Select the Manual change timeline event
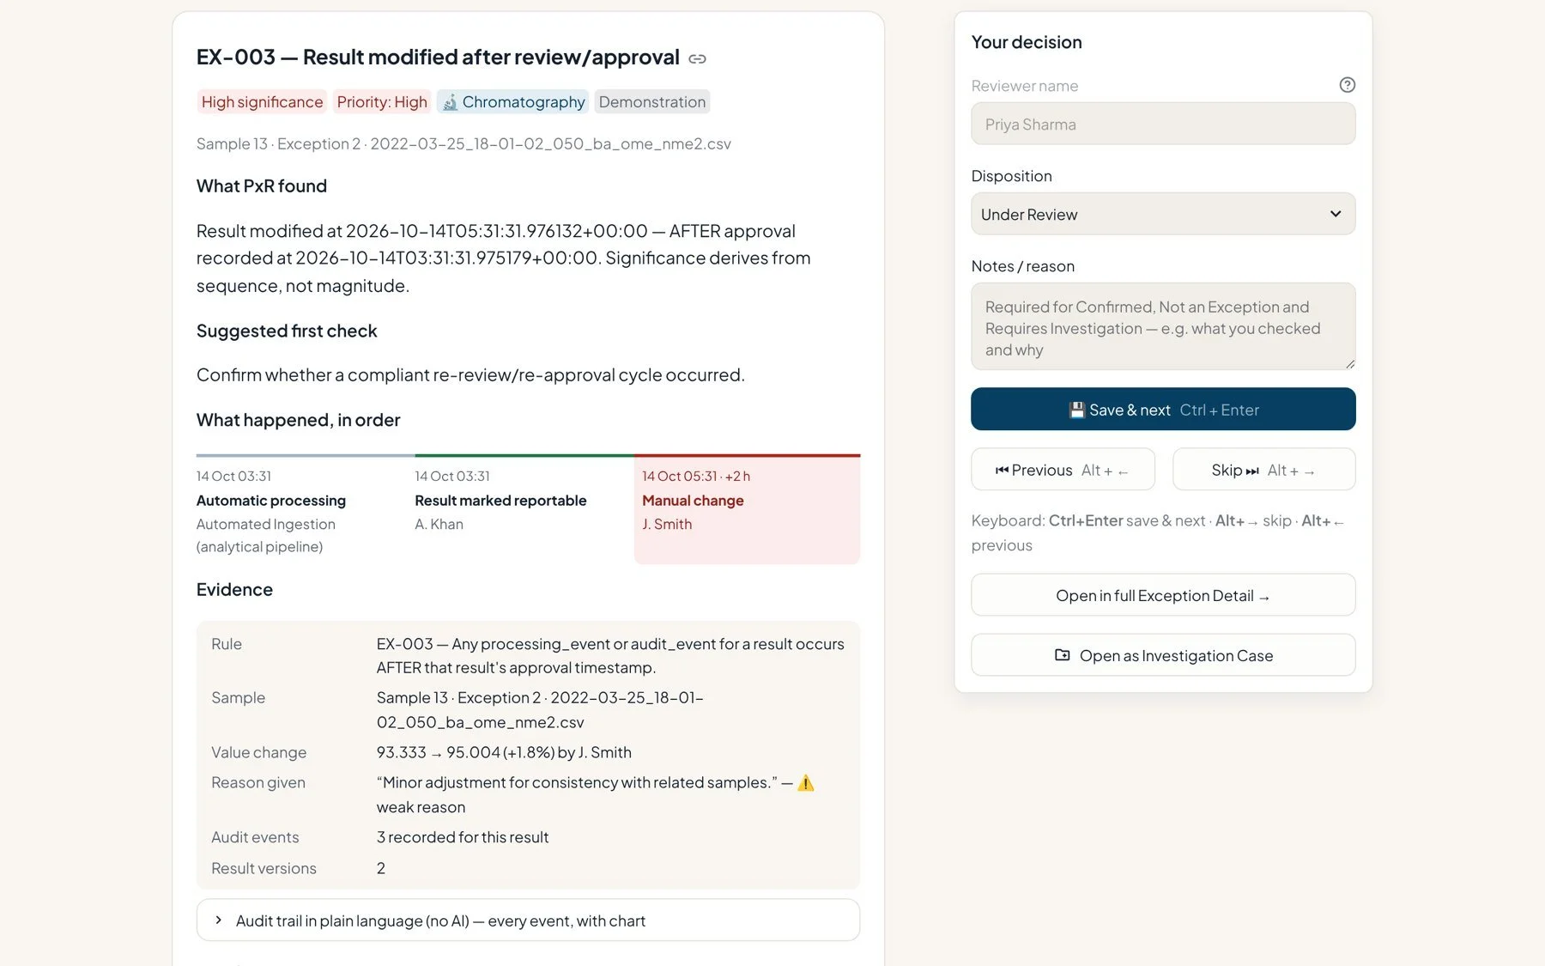The width and height of the screenshot is (1545, 966). [747, 510]
